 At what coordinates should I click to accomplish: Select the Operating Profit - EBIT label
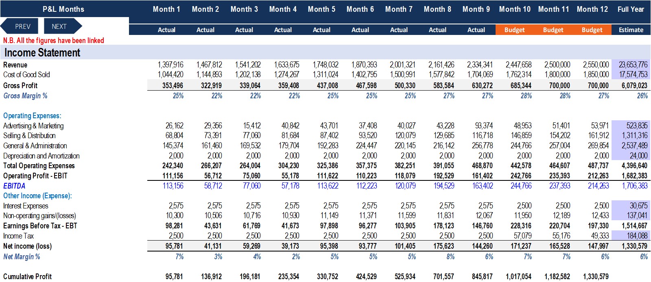(35, 176)
